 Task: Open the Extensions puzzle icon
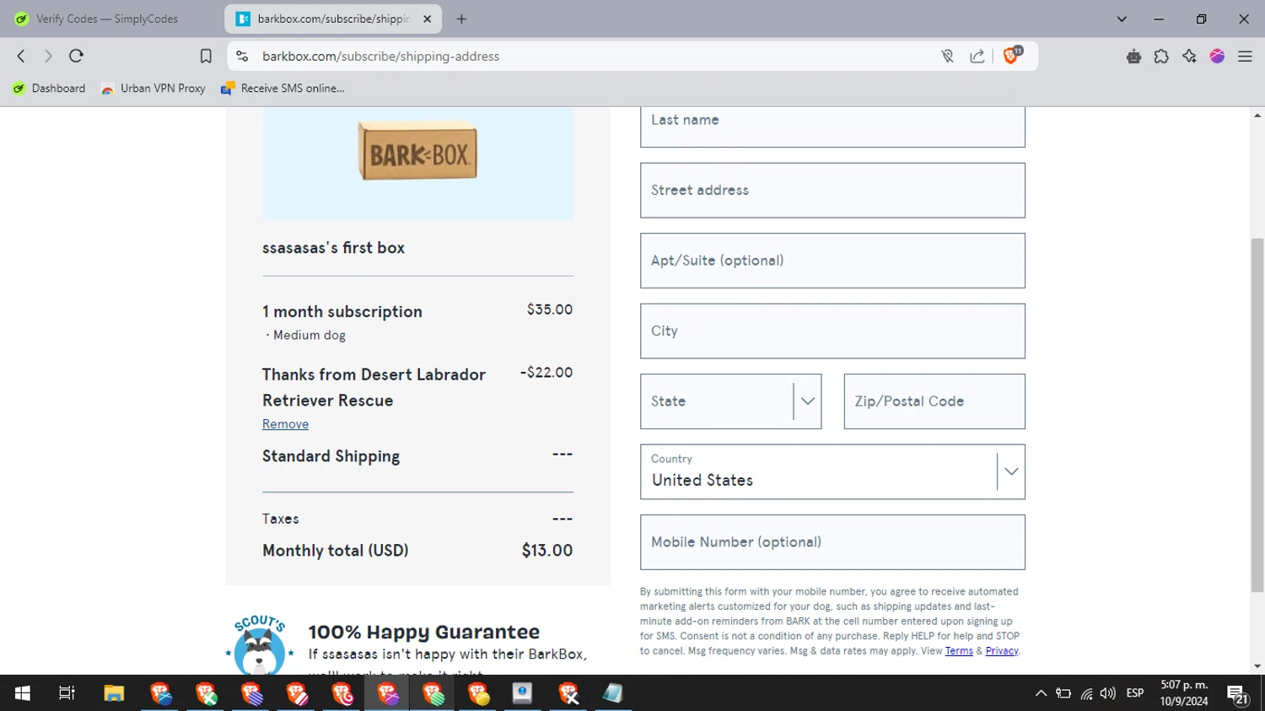pos(1161,56)
